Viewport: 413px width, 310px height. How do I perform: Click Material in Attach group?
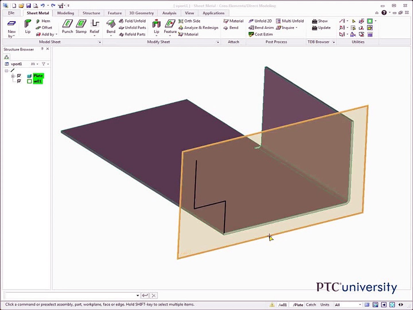tap(233, 21)
